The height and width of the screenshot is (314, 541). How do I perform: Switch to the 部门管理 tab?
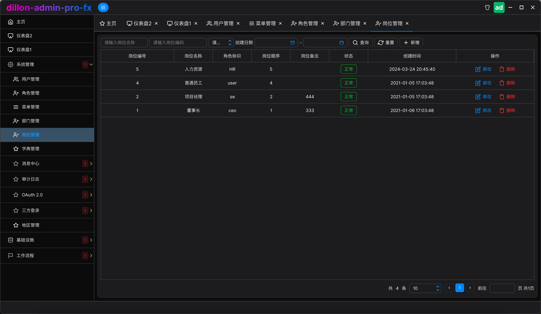pos(347,23)
